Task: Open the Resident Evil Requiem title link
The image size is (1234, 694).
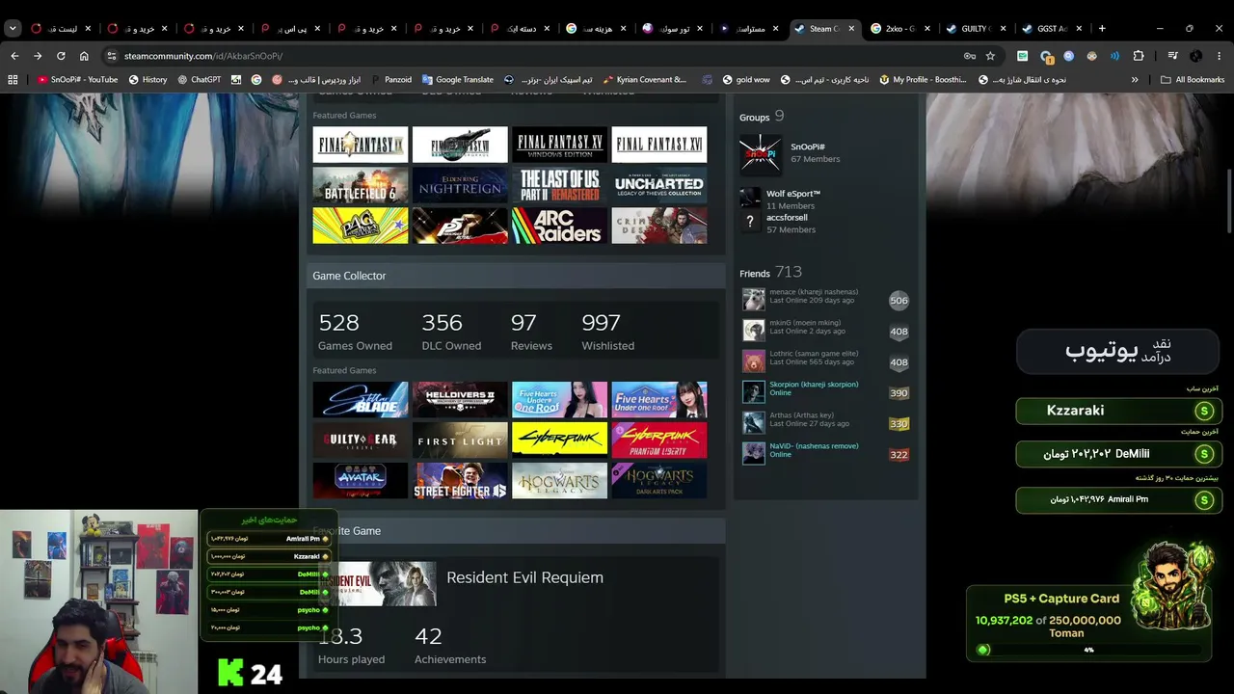Action: [x=524, y=577]
